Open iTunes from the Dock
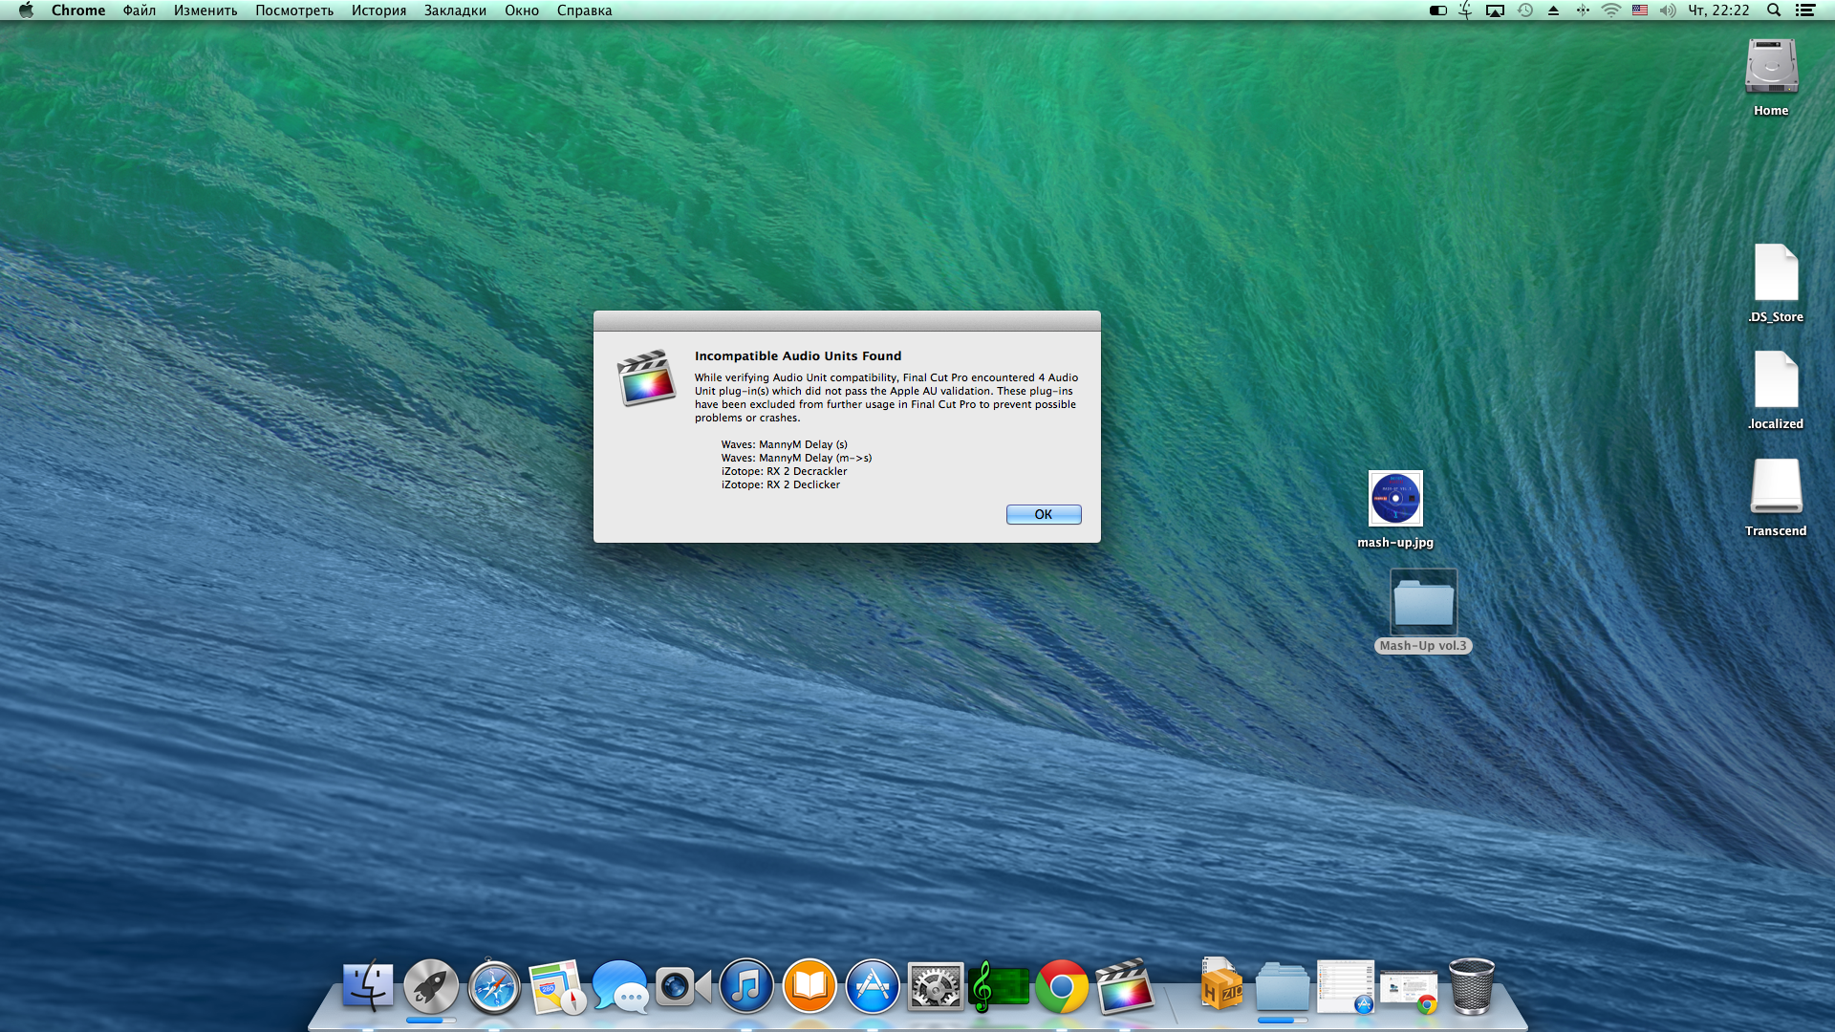The width and height of the screenshot is (1835, 1032). 746,986
